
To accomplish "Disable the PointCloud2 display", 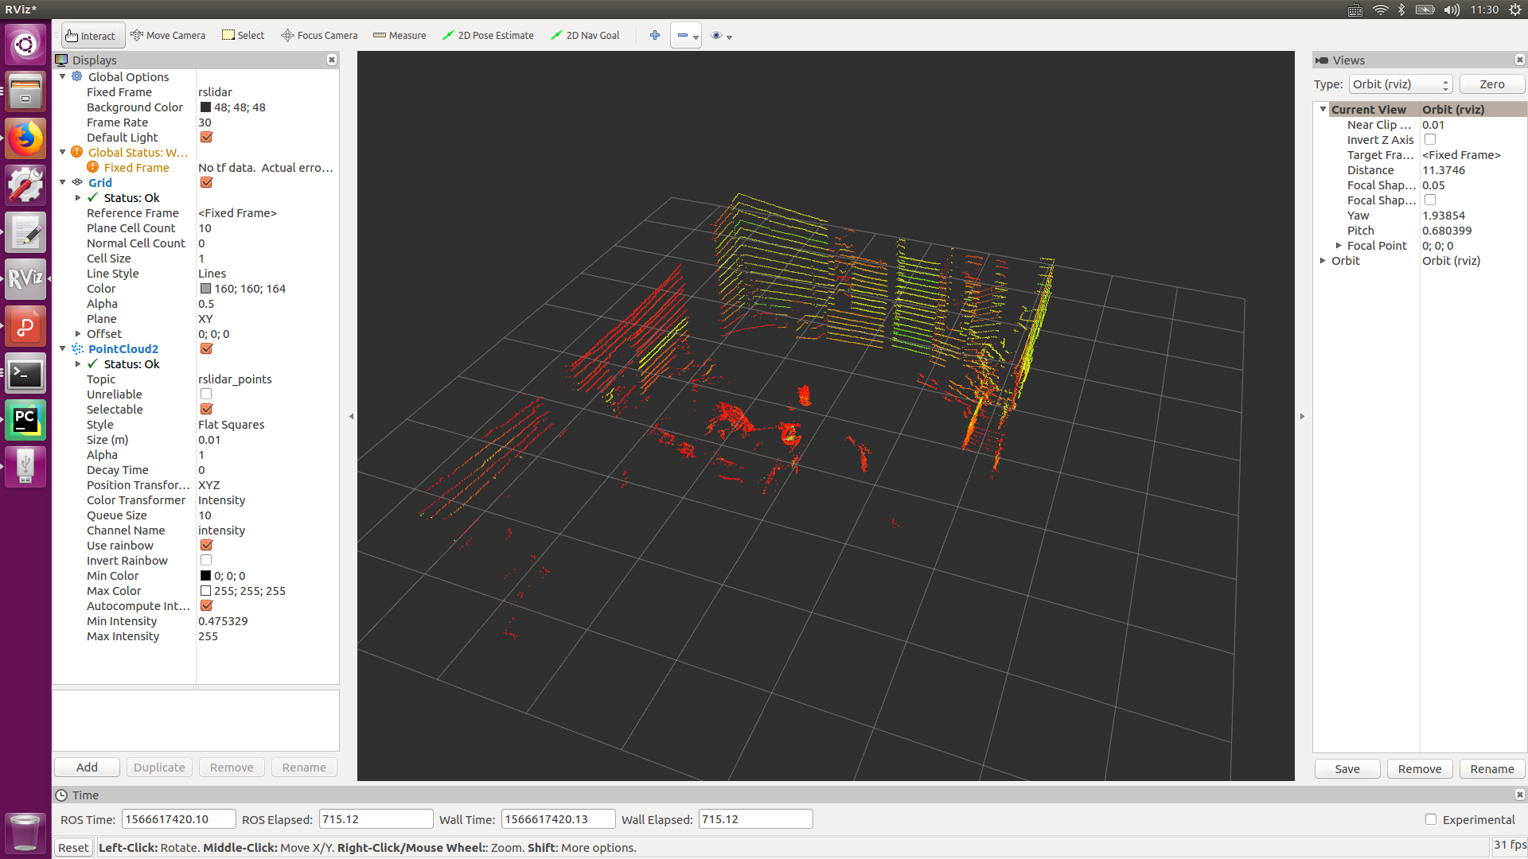I will (206, 348).
